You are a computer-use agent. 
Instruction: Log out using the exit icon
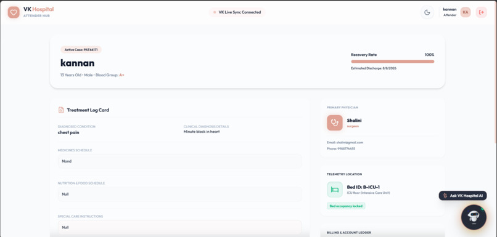pyautogui.click(x=481, y=12)
